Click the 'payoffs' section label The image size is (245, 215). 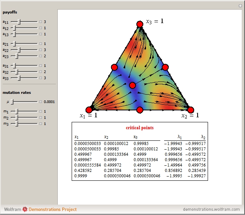pos(10,12)
